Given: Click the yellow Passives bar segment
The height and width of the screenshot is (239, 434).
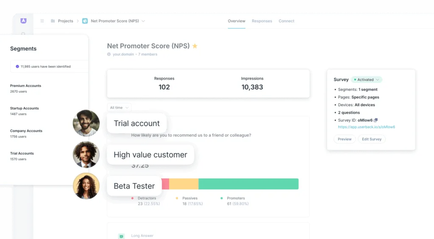Looking at the screenshot, I should (x=184, y=184).
